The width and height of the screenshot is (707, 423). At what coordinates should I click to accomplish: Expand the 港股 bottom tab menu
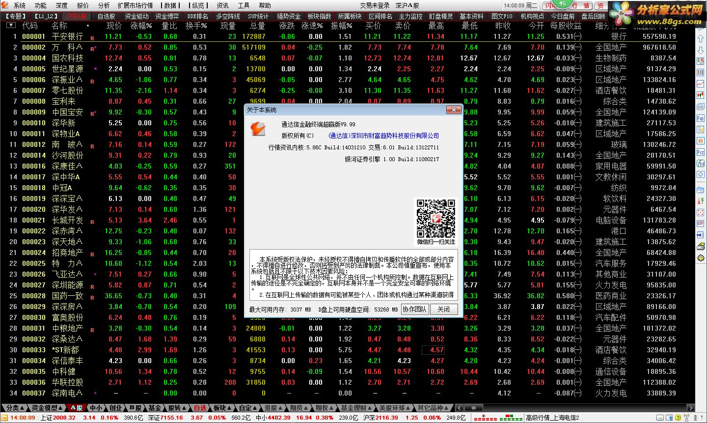(x=273, y=408)
